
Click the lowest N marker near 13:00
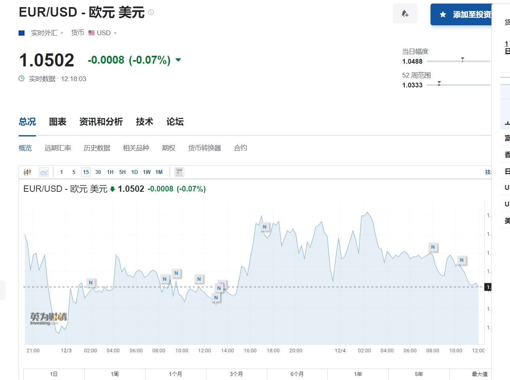216,298
